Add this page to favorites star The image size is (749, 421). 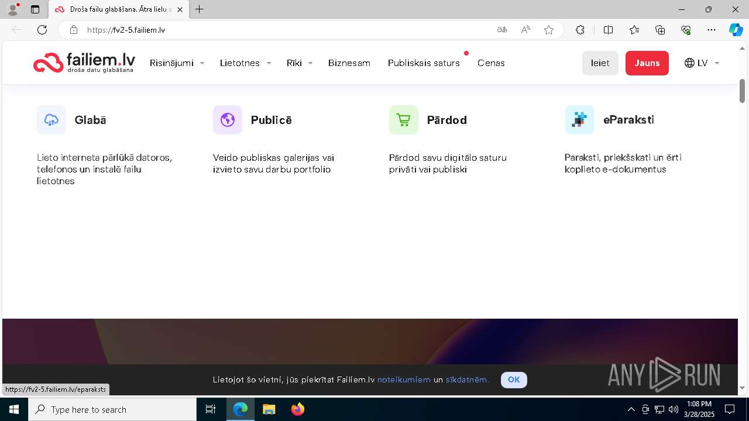(x=549, y=30)
